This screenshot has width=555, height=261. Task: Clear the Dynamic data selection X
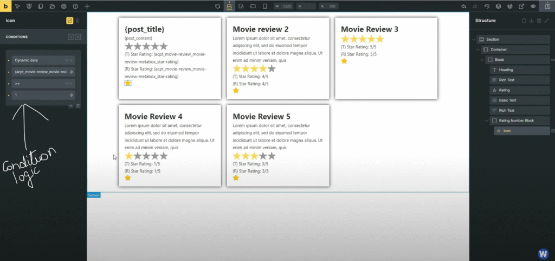[x=66, y=61]
